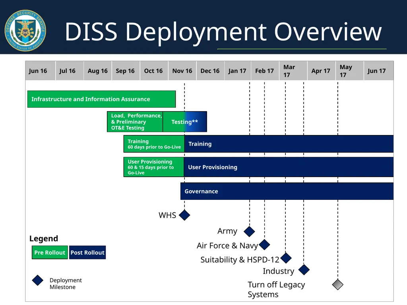Click the Jun 17 month header
Image resolution: width=407 pixels, height=305 pixels.
coord(379,71)
